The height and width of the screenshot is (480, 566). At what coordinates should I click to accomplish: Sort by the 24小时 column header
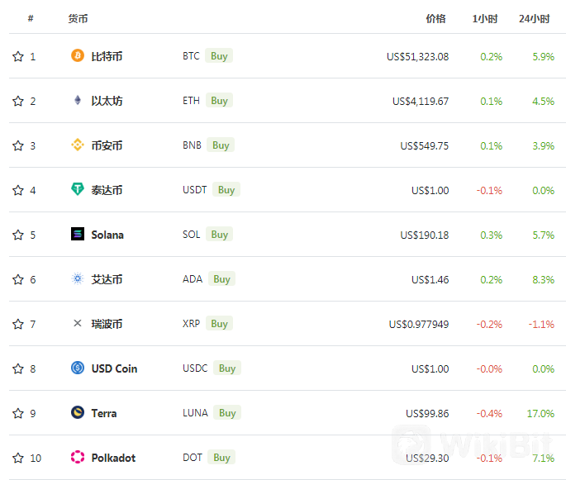[535, 18]
